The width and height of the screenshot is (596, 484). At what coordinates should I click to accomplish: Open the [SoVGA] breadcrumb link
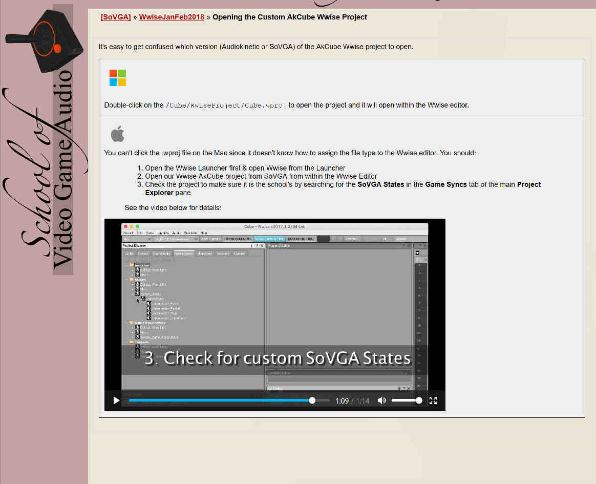pos(116,17)
